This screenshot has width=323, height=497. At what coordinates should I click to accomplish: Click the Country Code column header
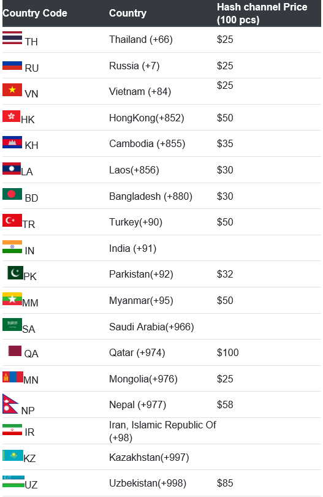(x=35, y=13)
